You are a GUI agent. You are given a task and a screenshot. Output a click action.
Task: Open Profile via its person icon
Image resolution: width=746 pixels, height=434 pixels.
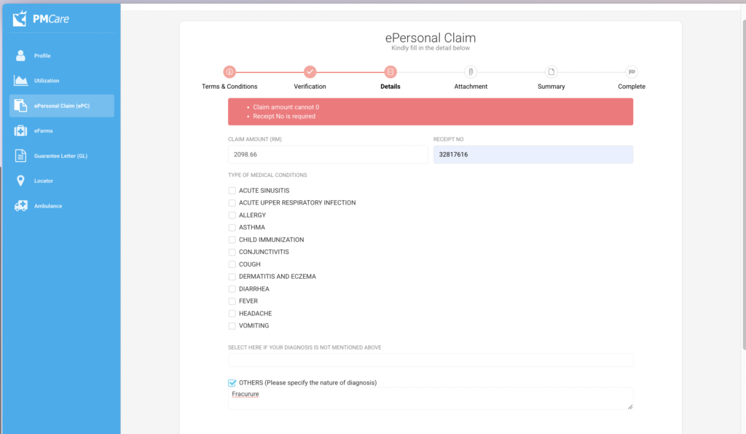coord(20,56)
